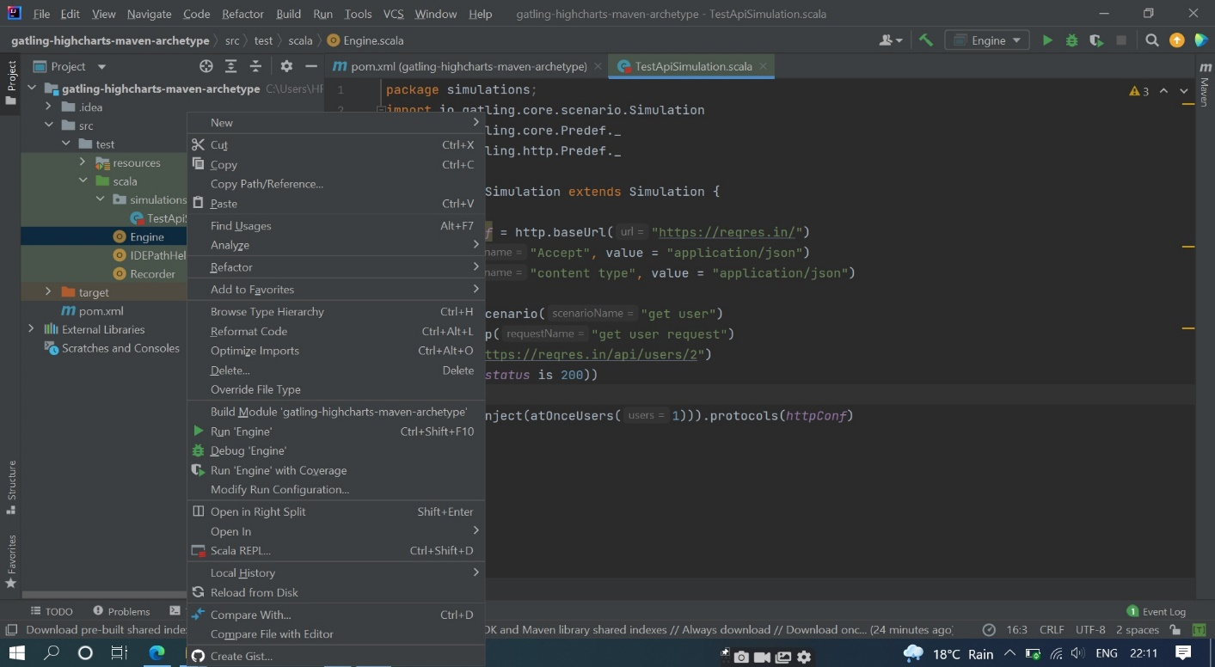Open the Maven tool window
The width and height of the screenshot is (1215, 667).
coord(1204,84)
